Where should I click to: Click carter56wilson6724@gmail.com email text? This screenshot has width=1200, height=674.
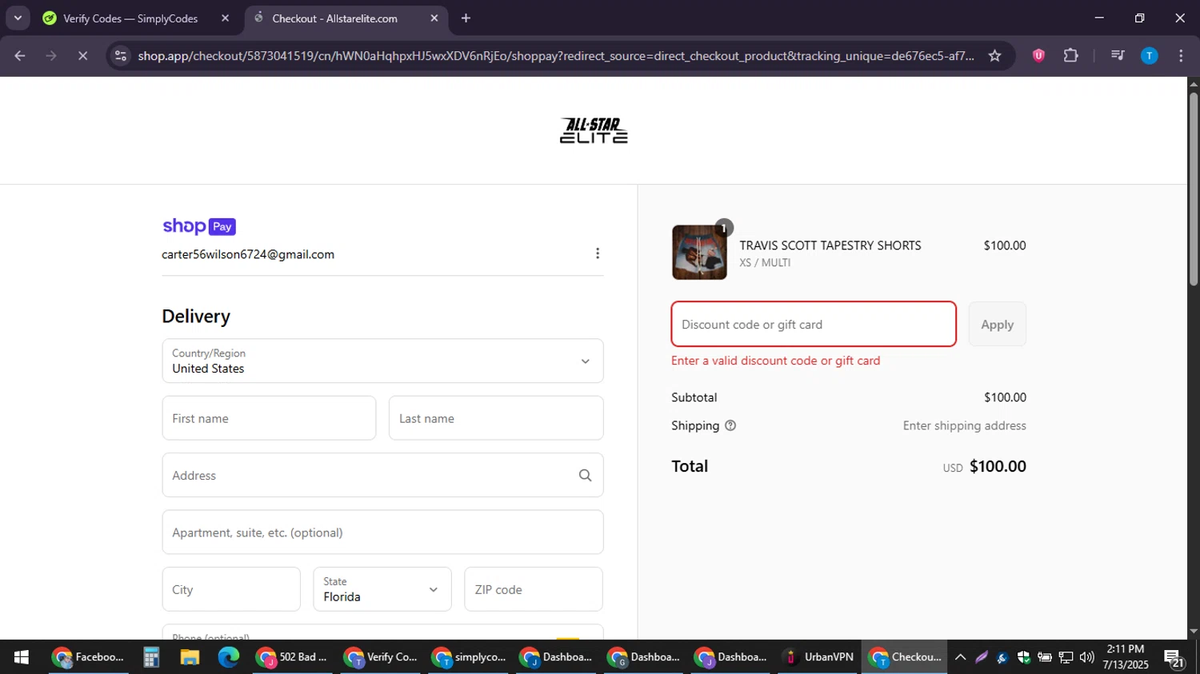248,254
